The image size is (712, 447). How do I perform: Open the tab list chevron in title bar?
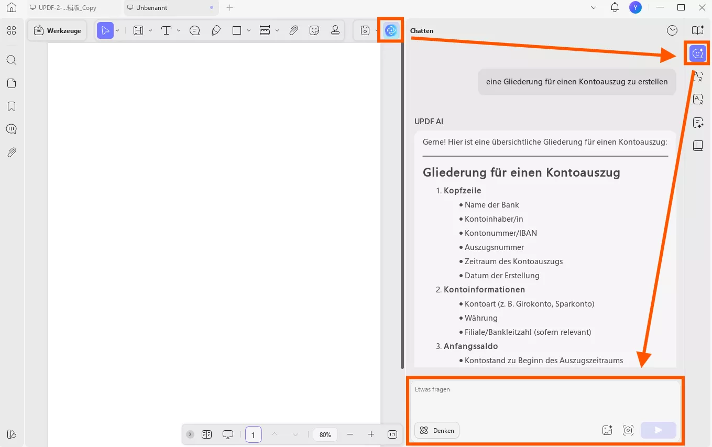click(x=594, y=8)
